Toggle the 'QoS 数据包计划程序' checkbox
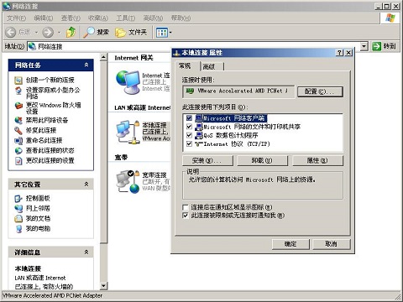Screen dimensions: 403x302 (189, 135)
